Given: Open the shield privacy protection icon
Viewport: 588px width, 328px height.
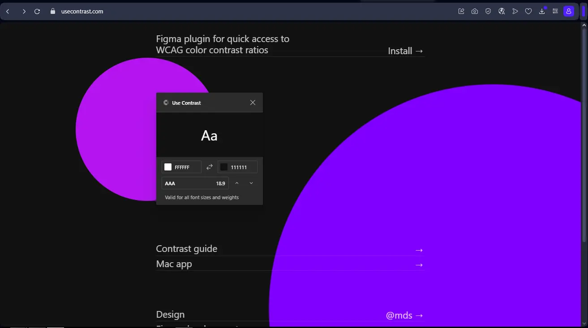Looking at the screenshot, I should 488,11.
